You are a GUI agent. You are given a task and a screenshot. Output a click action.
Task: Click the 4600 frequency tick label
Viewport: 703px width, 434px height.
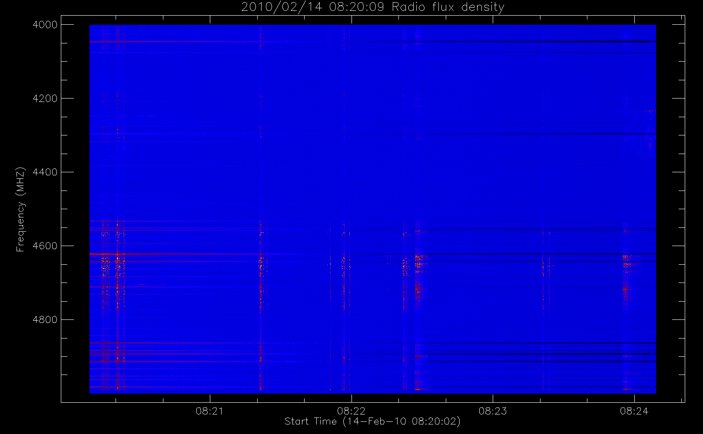(x=45, y=246)
